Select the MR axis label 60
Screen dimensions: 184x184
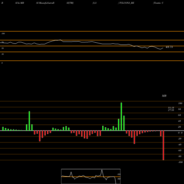pos(180,115)
